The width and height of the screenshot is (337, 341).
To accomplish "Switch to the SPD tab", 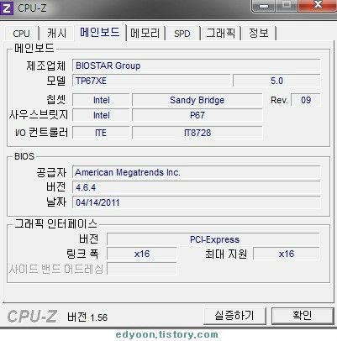I will [x=182, y=34].
